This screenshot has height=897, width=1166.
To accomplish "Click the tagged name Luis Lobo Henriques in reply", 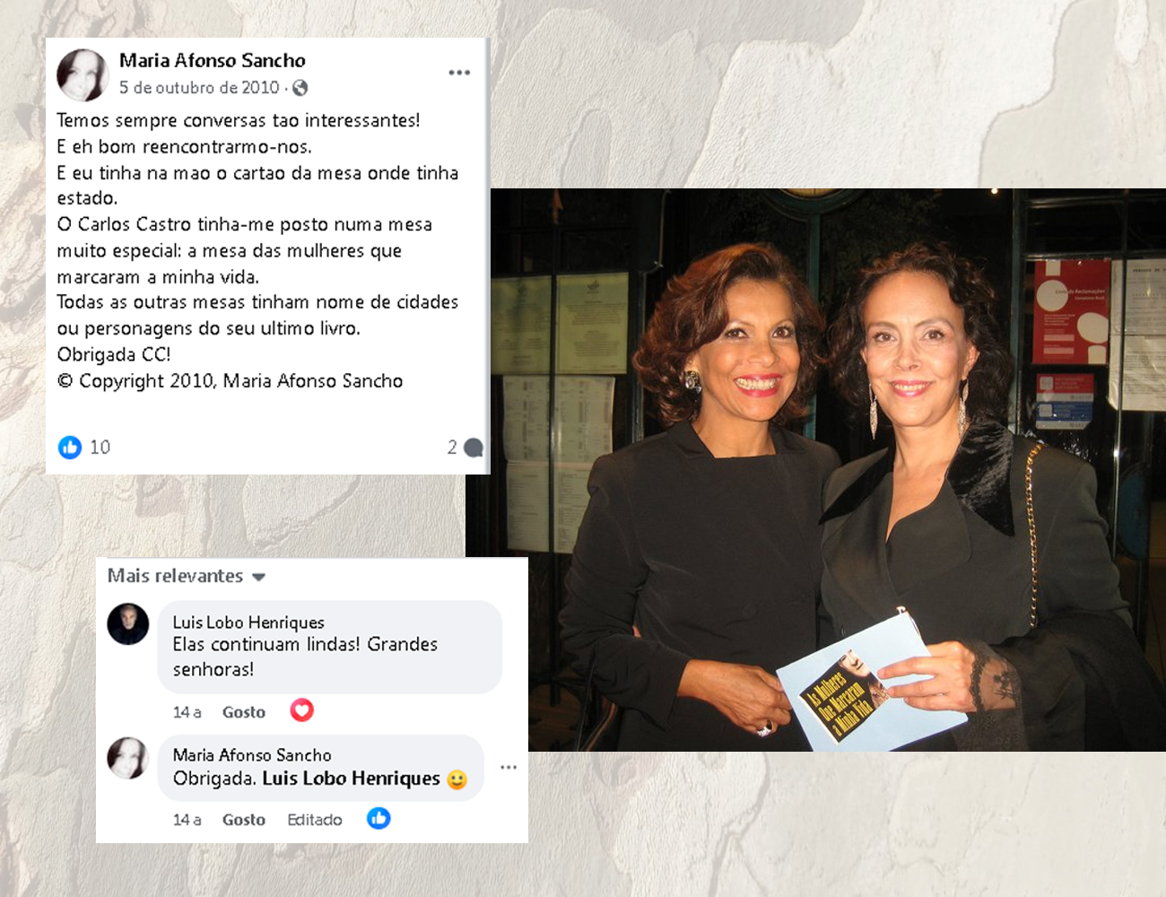I will coord(351,779).
